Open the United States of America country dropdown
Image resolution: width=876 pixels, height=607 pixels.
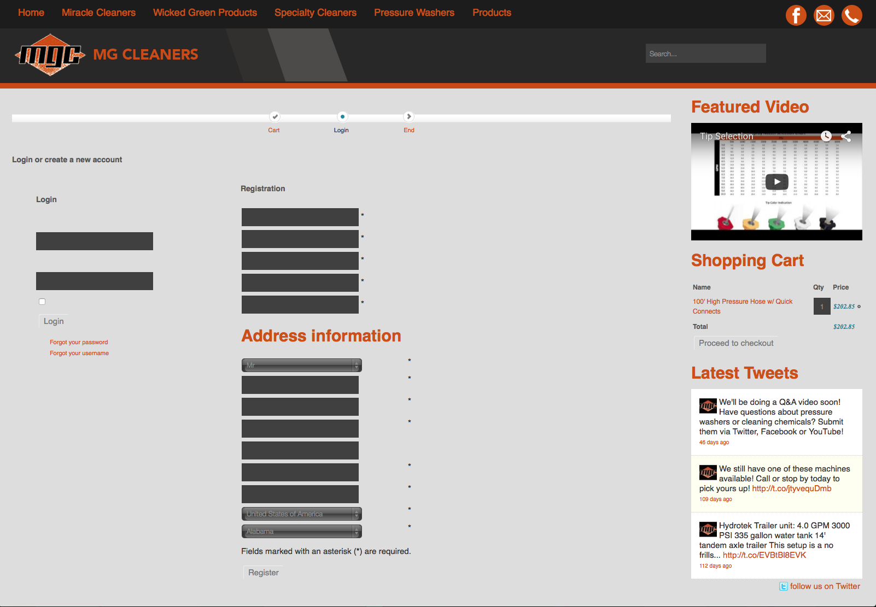[302, 514]
